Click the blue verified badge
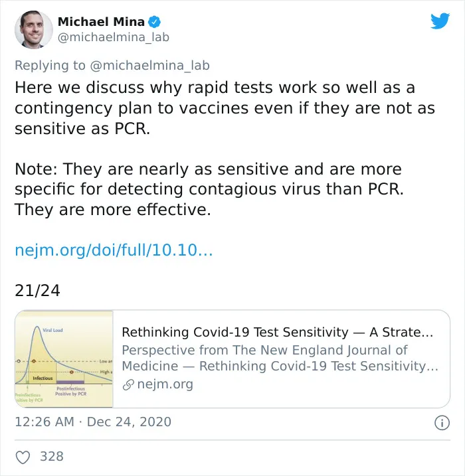 click(154, 22)
